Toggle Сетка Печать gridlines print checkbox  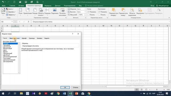point(88,15)
